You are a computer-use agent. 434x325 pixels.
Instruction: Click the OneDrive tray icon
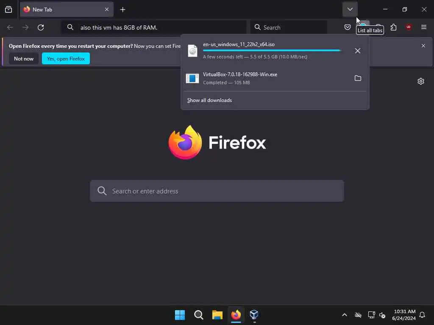click(x=358, y=315)
